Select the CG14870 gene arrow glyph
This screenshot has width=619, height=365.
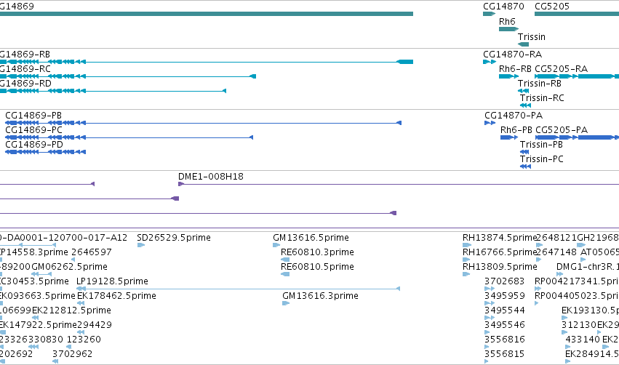pos(489,14)
